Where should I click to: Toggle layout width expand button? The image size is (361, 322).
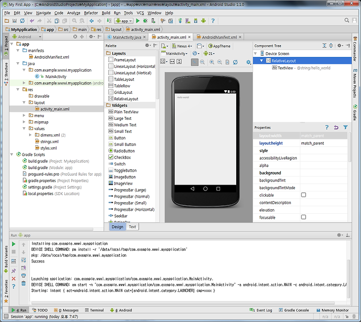tap(172, 62)
